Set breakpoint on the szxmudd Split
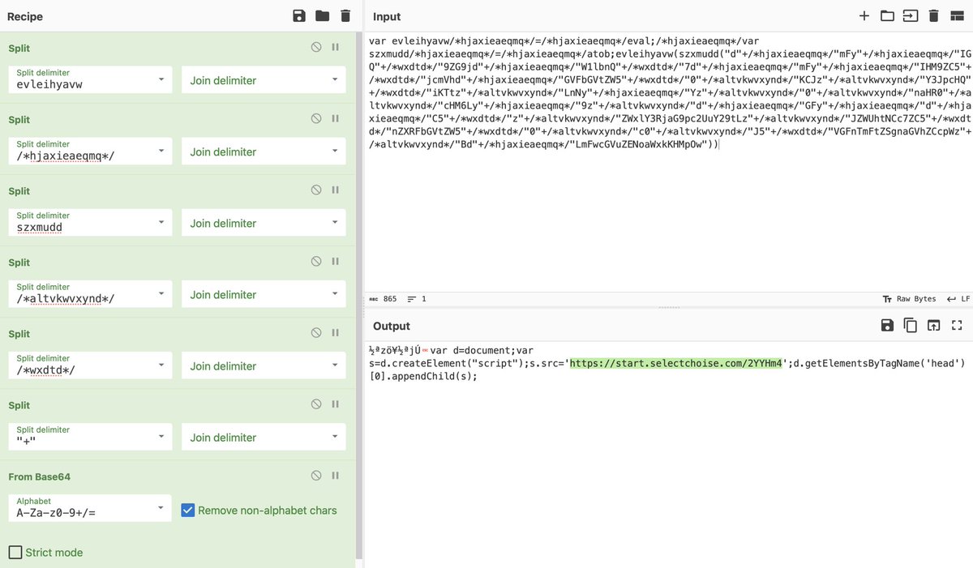The width and height of the screenshot is (973, 568). pos(335,190)
